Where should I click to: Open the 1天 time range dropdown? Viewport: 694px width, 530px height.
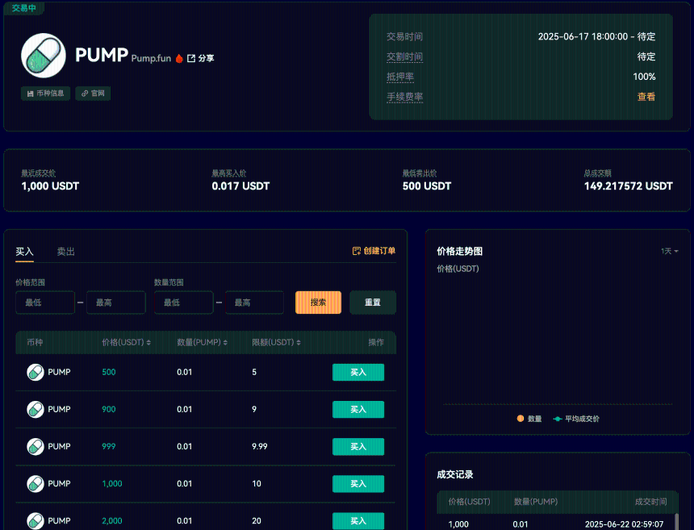(x=670, y=251)
